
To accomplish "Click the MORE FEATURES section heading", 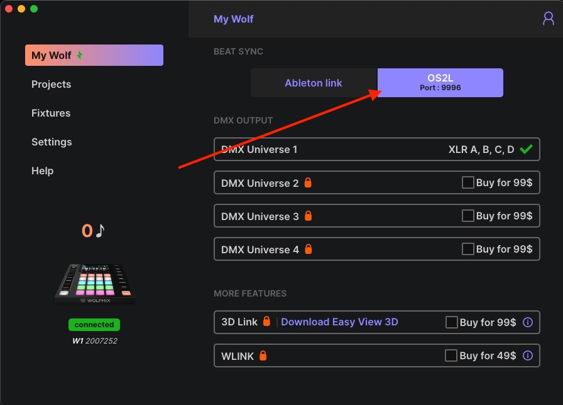I will (x=250, y=293).
